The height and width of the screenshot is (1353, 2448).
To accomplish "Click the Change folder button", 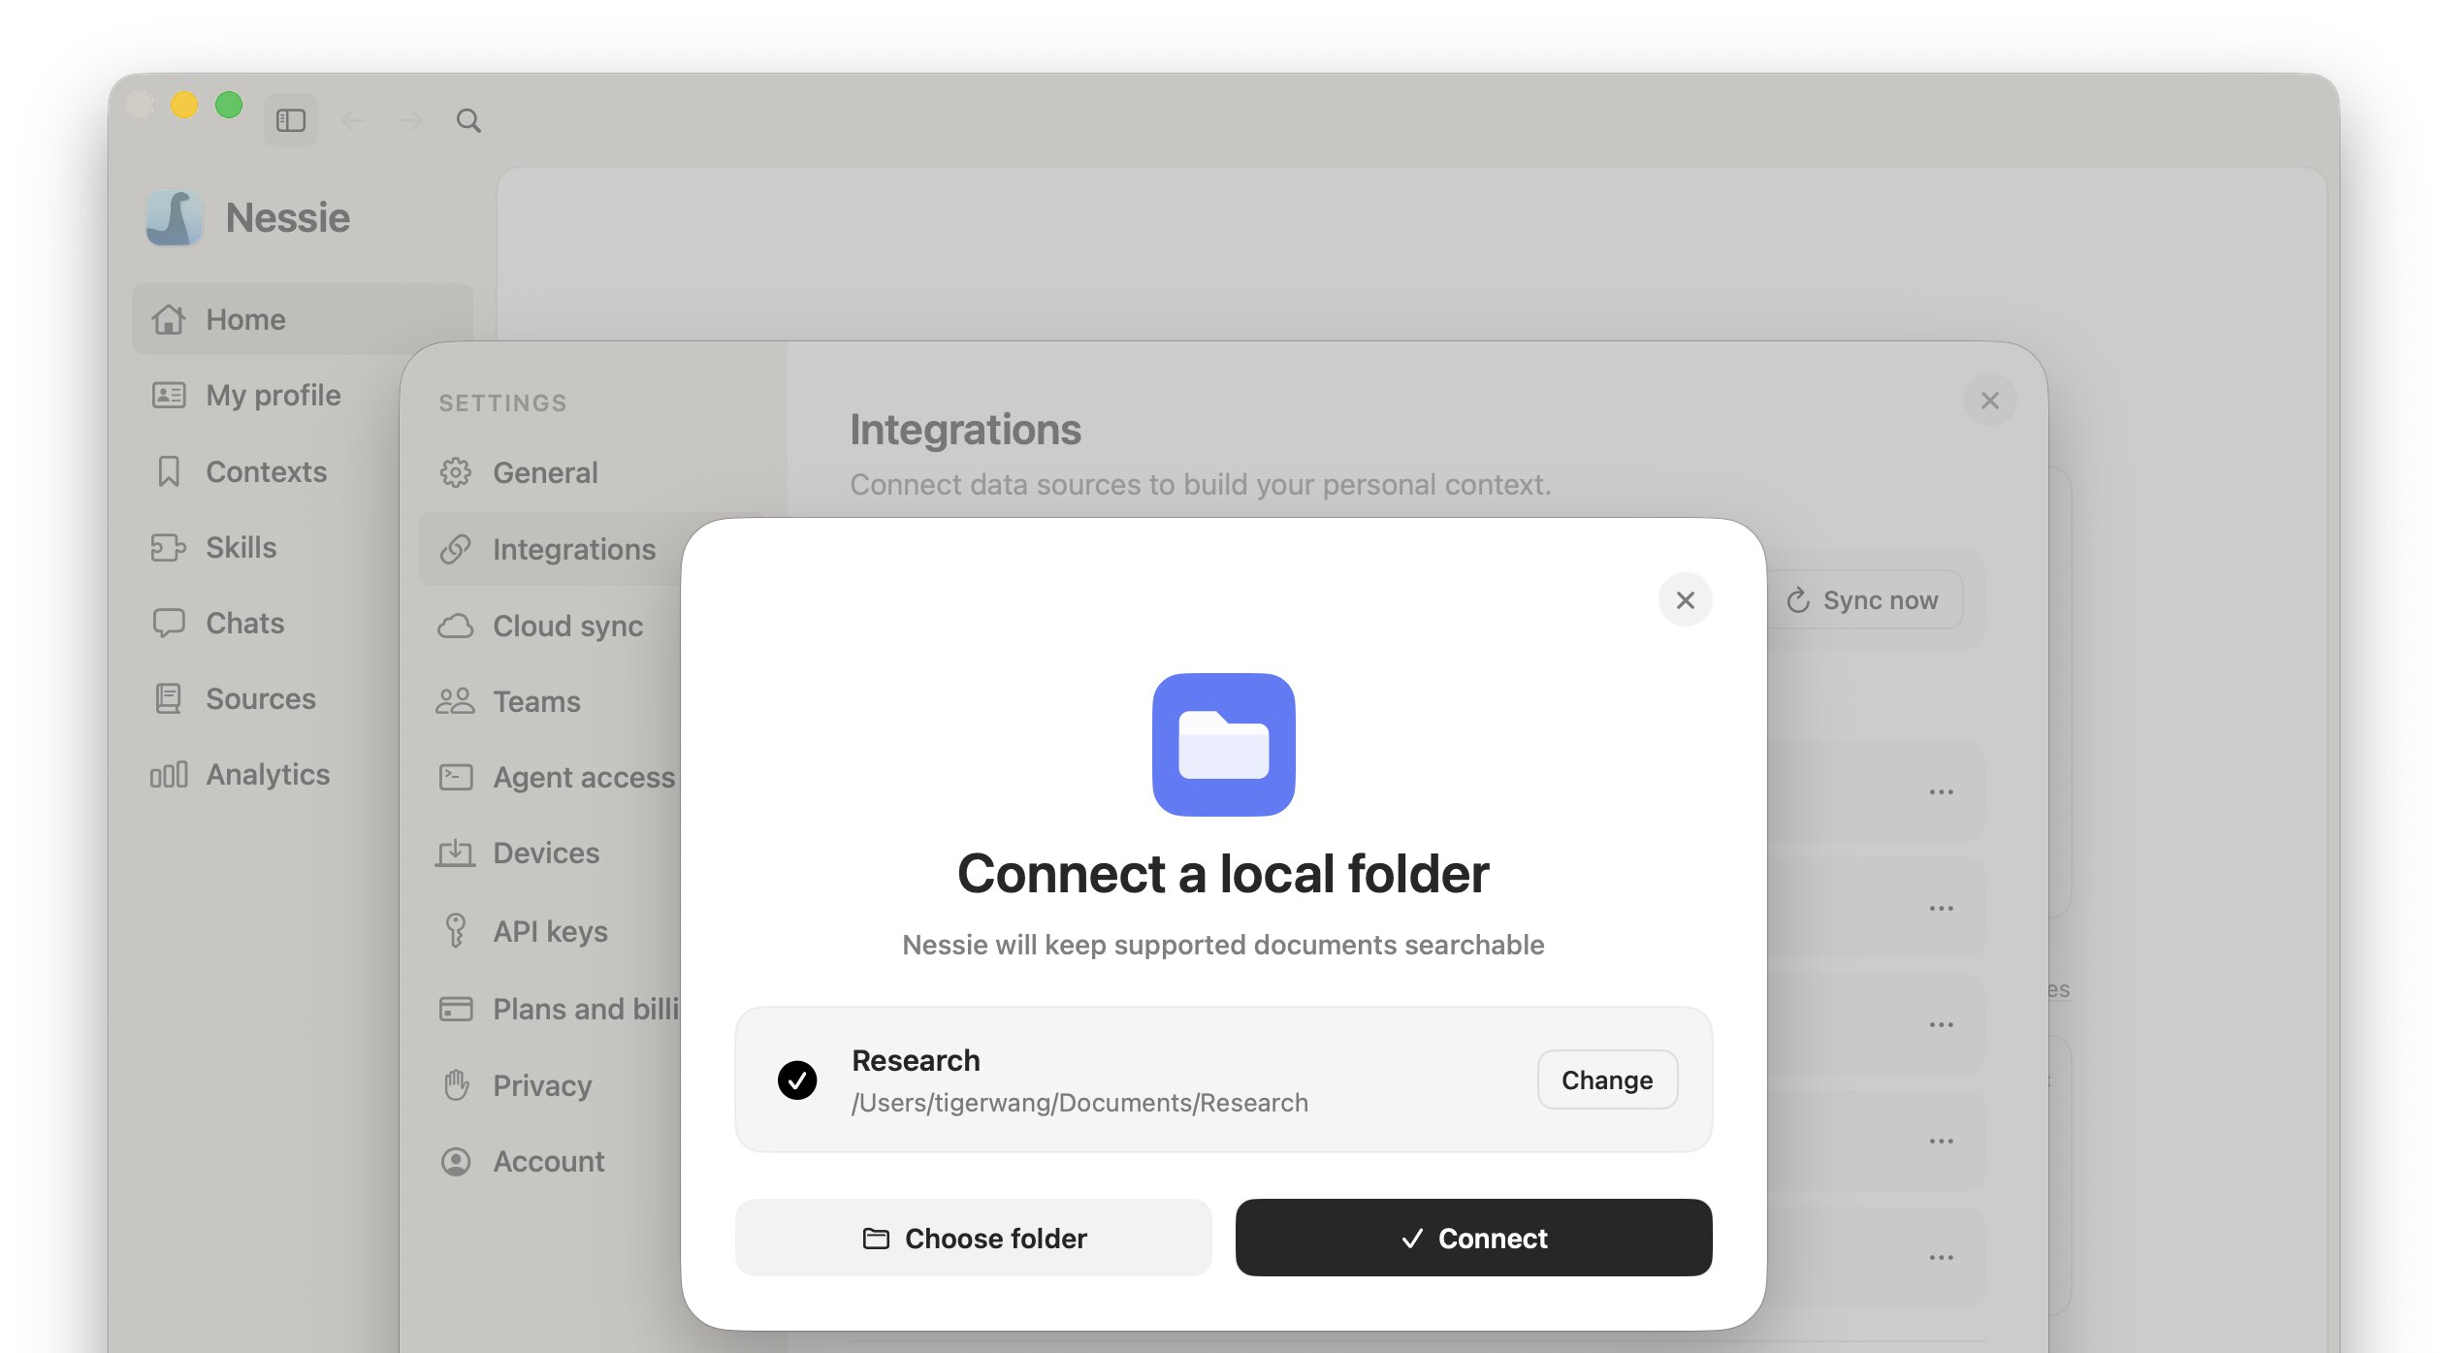I will [1607, 1079].
